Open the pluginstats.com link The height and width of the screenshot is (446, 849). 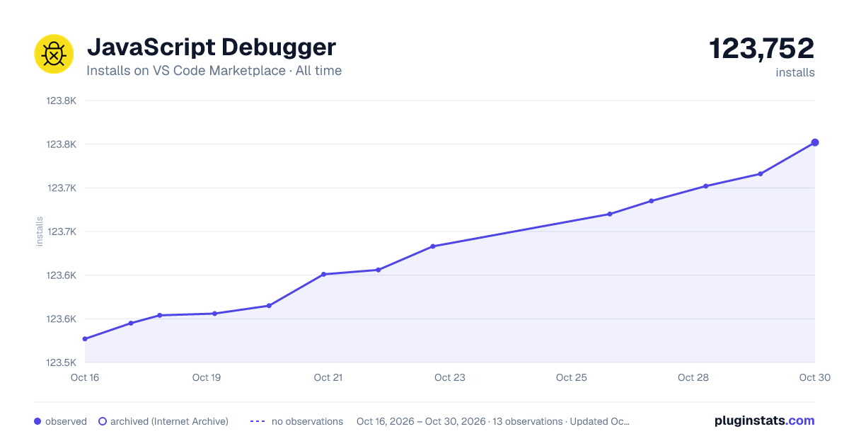(x=765, y=421)
